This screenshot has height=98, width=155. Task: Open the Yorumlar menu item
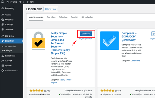tap(9, 29)
